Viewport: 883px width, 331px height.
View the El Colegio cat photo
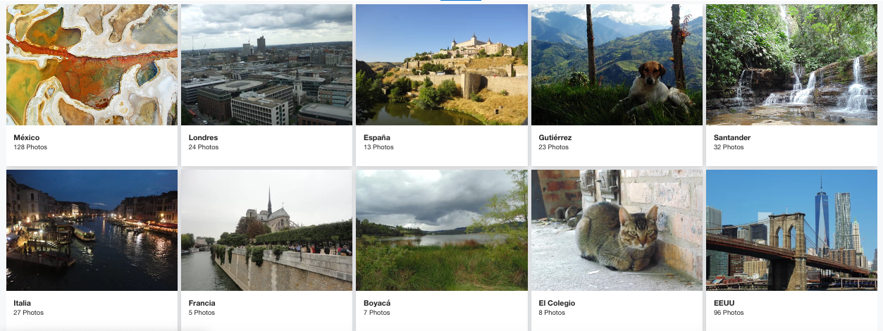617,230
